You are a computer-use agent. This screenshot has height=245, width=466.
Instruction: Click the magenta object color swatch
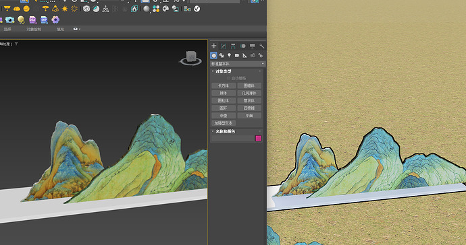(x=258, y=139)
